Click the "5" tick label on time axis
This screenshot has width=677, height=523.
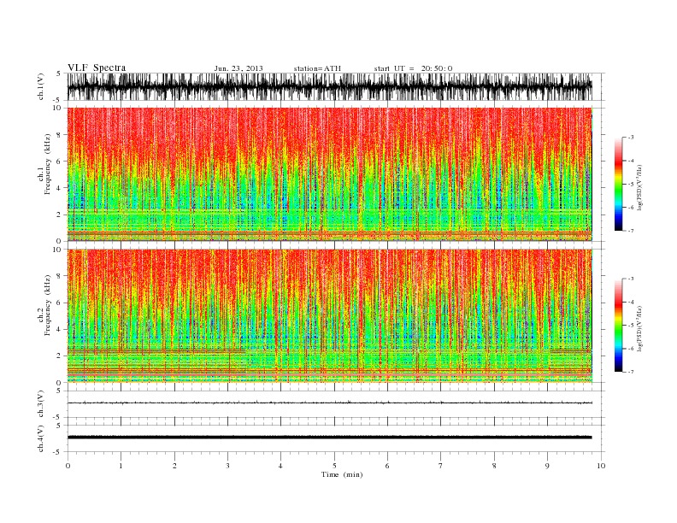point(334,466)
